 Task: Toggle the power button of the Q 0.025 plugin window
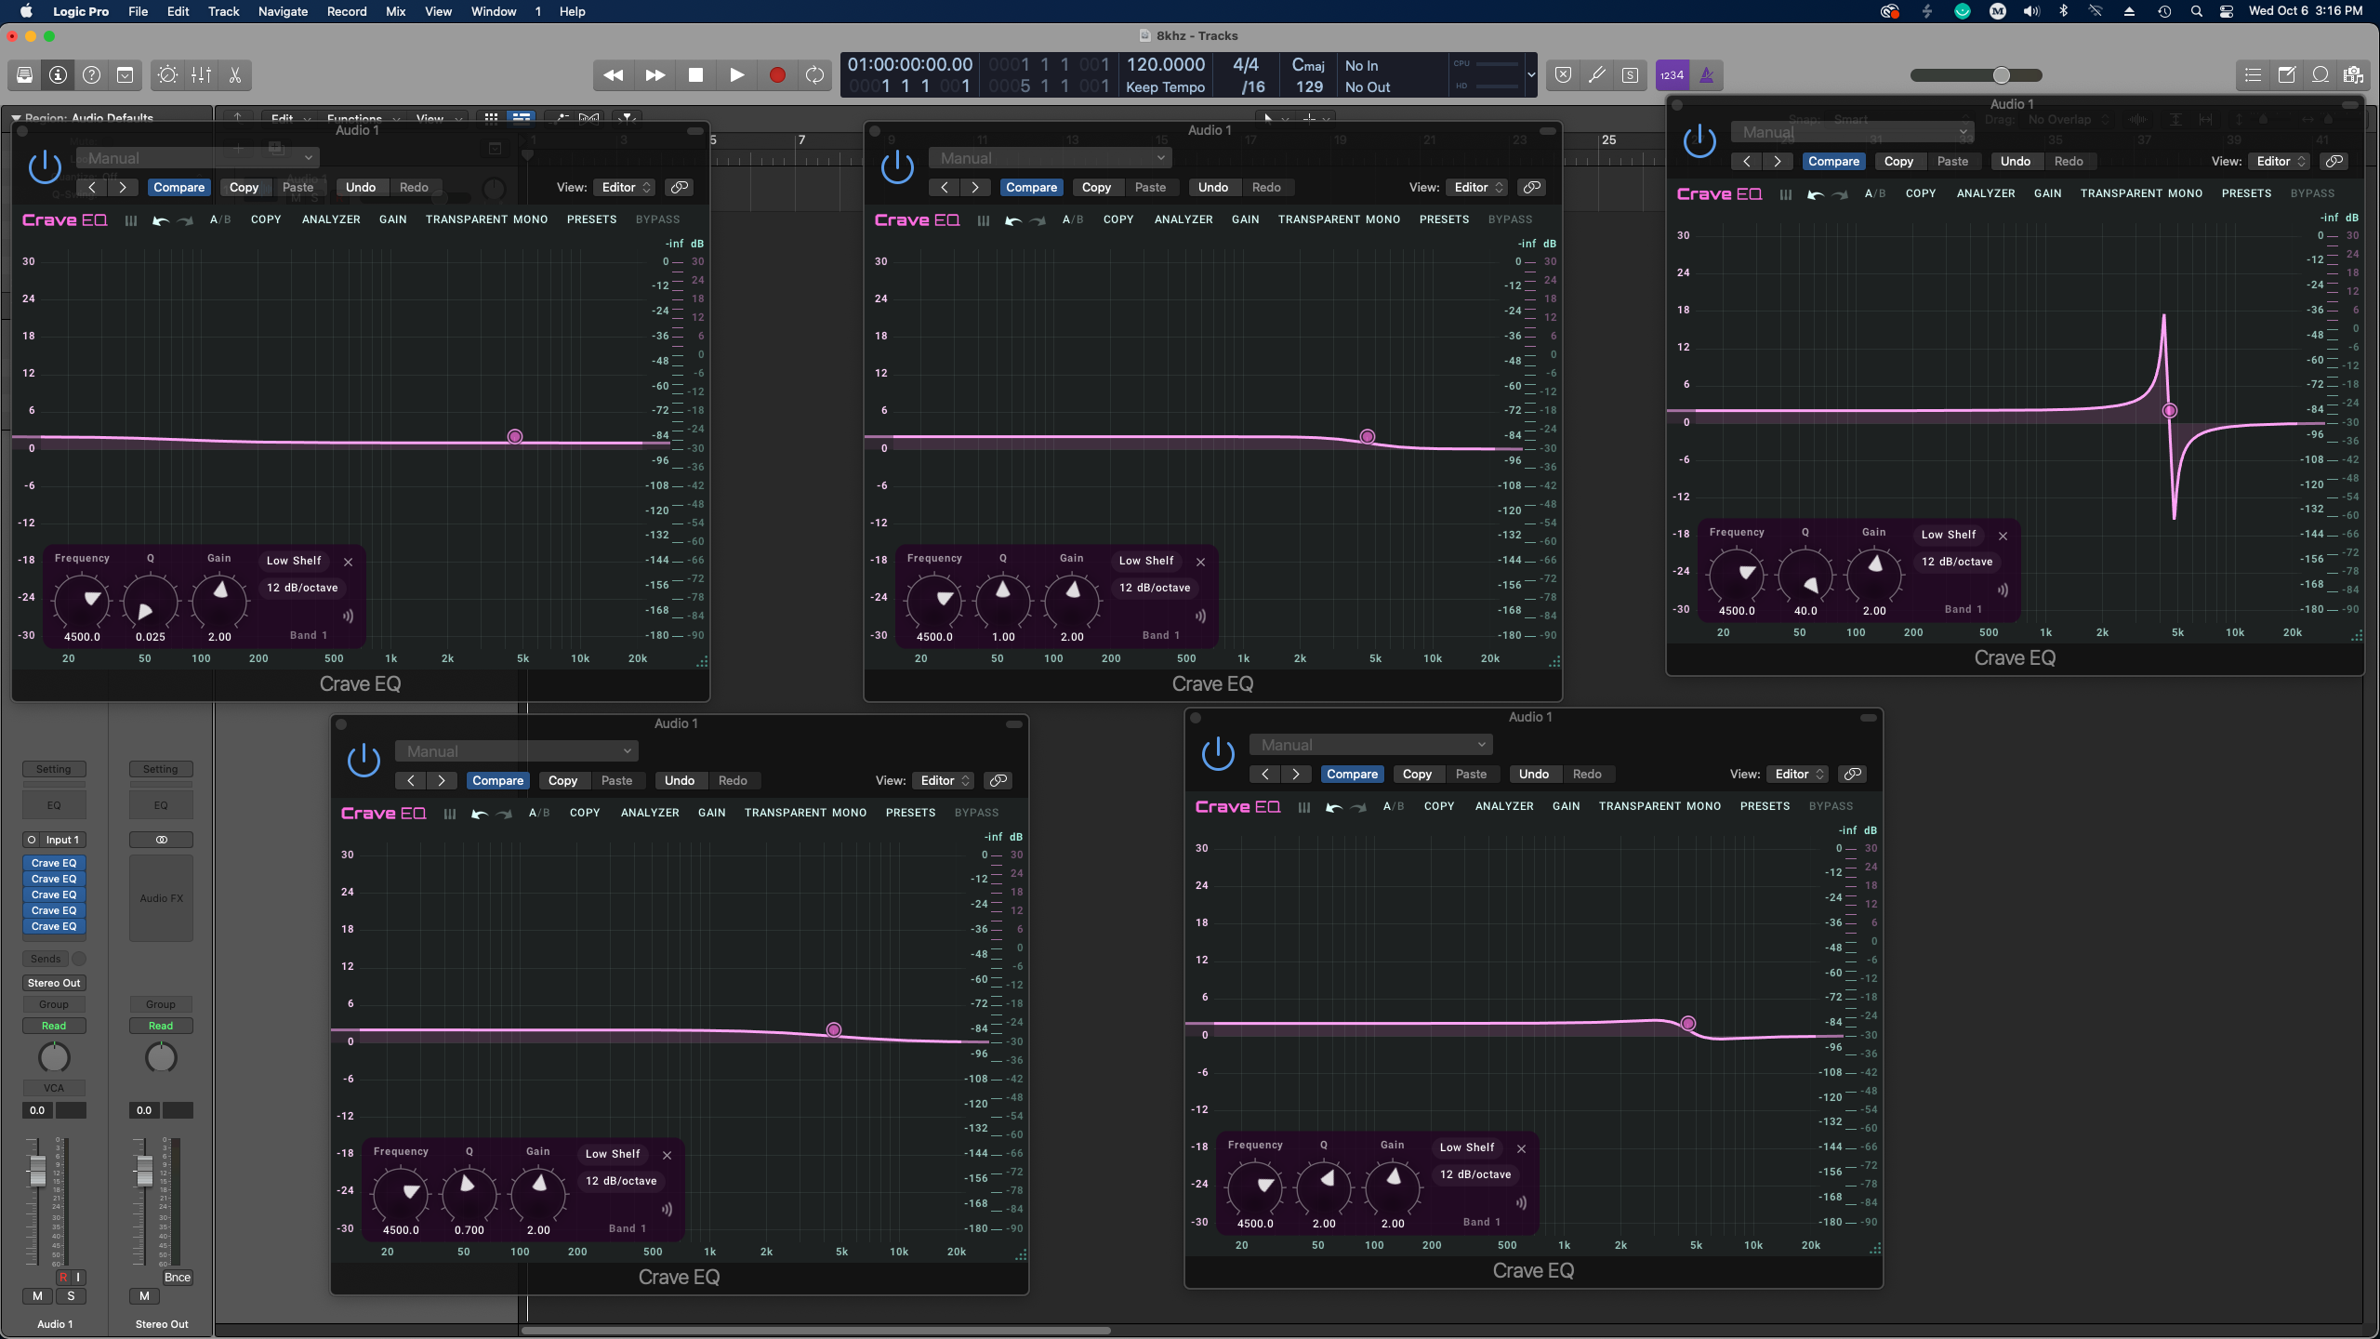coord(45,167)
